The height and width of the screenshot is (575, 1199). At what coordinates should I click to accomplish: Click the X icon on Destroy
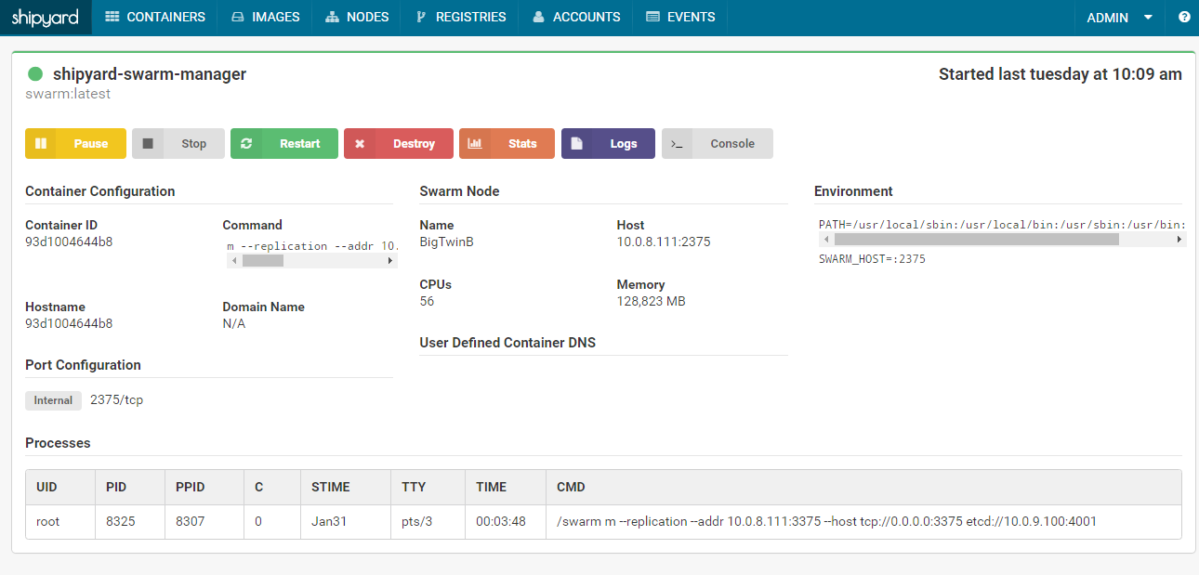point(360,144)
